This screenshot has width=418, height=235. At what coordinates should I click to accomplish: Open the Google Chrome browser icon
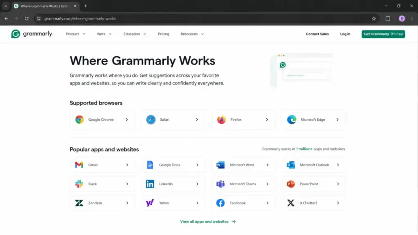click(x=79, y=120)
